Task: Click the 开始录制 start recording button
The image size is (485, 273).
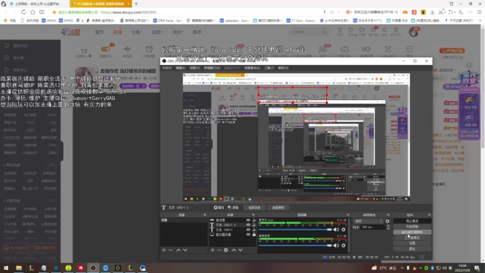Action: click(412, 226)
